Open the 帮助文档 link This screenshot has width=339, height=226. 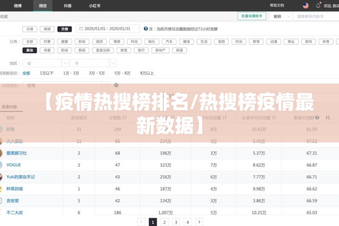pyautogui.click(x=277, y=6)
